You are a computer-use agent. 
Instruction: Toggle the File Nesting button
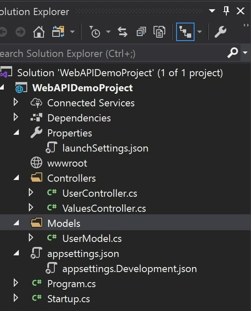click(185, 32)
